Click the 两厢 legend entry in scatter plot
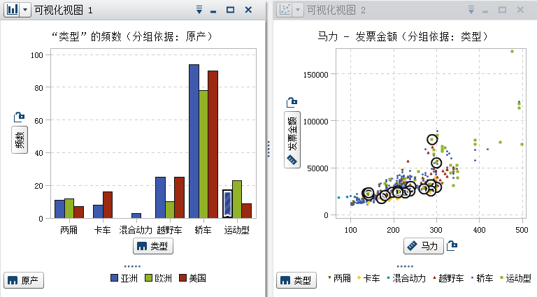 pyautogui.click(x=339, y=278)
